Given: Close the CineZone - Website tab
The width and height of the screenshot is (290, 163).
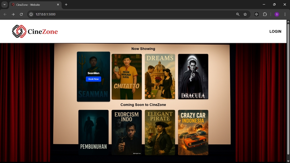Looking at the screenshot, I should pos(58,5).
